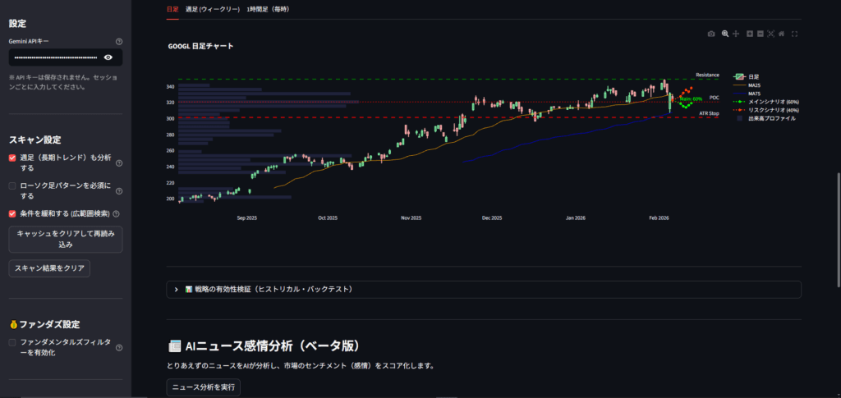Viewport: 841px width, 398px height.
Task: Select the Pan tool in chart toolbar
Action: (x=736, y=34)
